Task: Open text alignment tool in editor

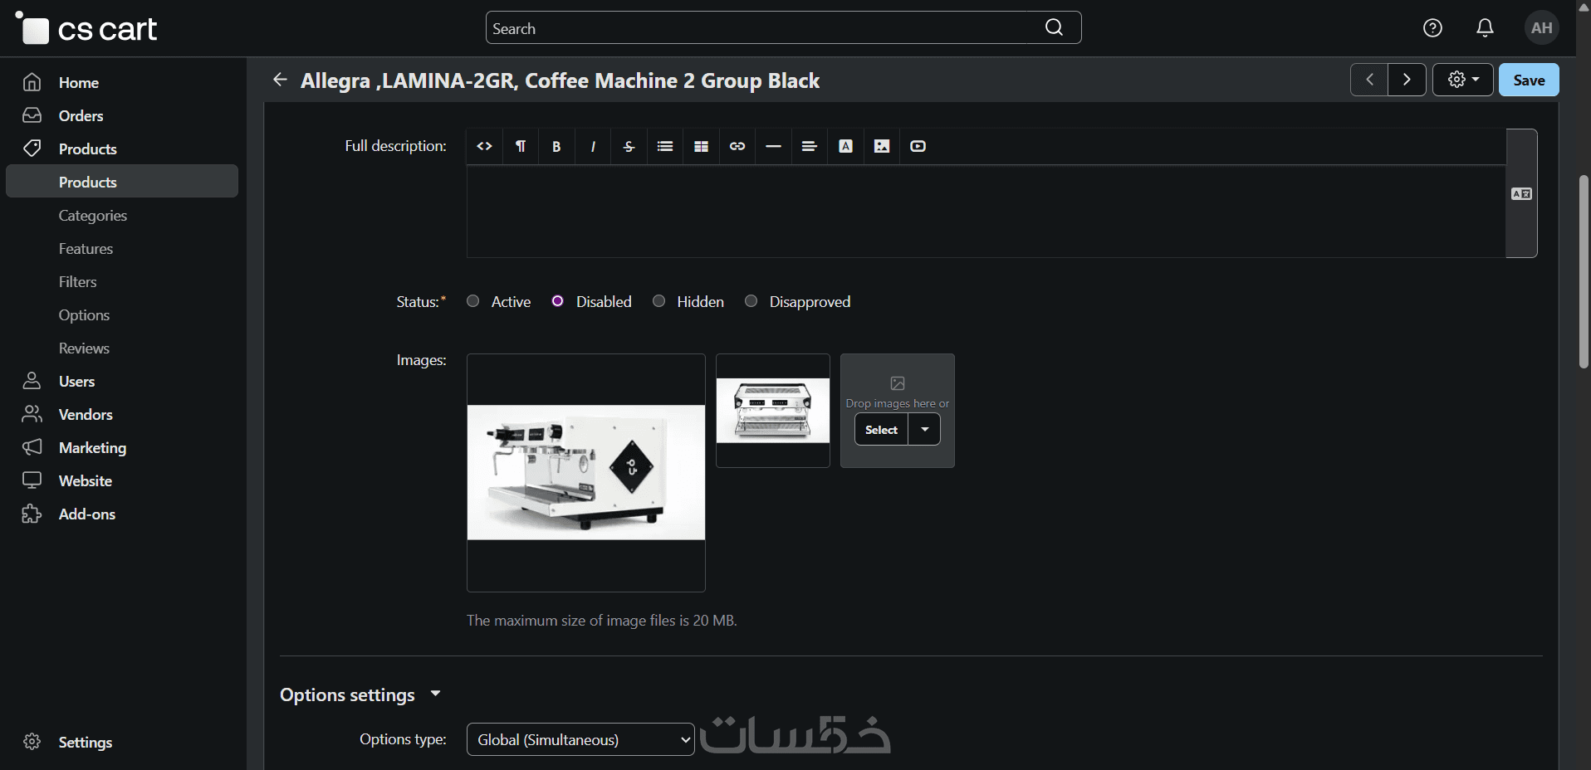Action: [x=810, y=146]
